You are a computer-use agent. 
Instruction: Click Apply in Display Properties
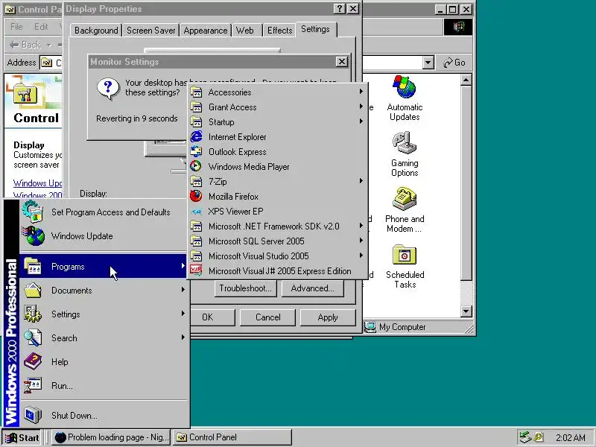pyautogui.click(x=328, y=317)
